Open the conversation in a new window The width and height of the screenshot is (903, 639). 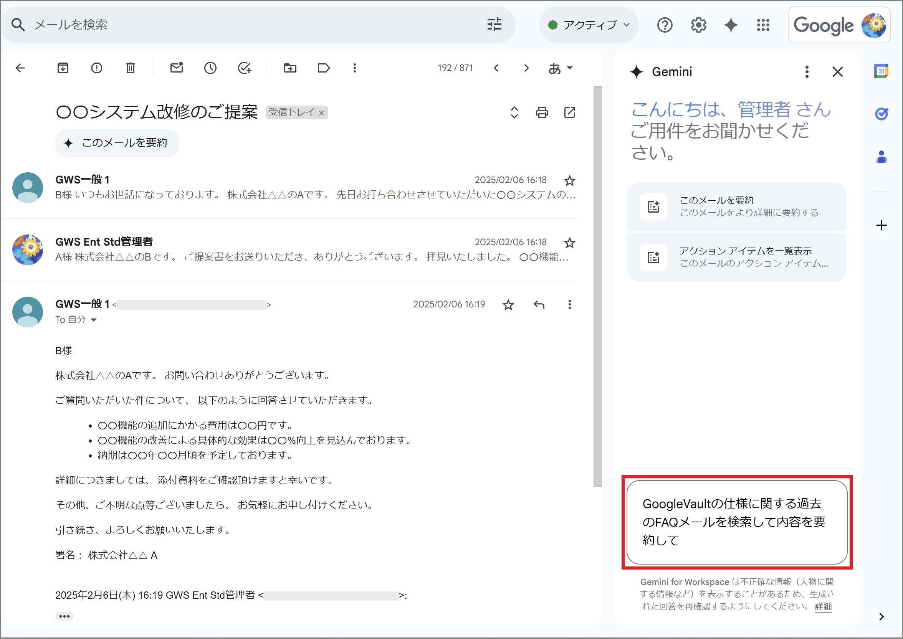[570, 112]
